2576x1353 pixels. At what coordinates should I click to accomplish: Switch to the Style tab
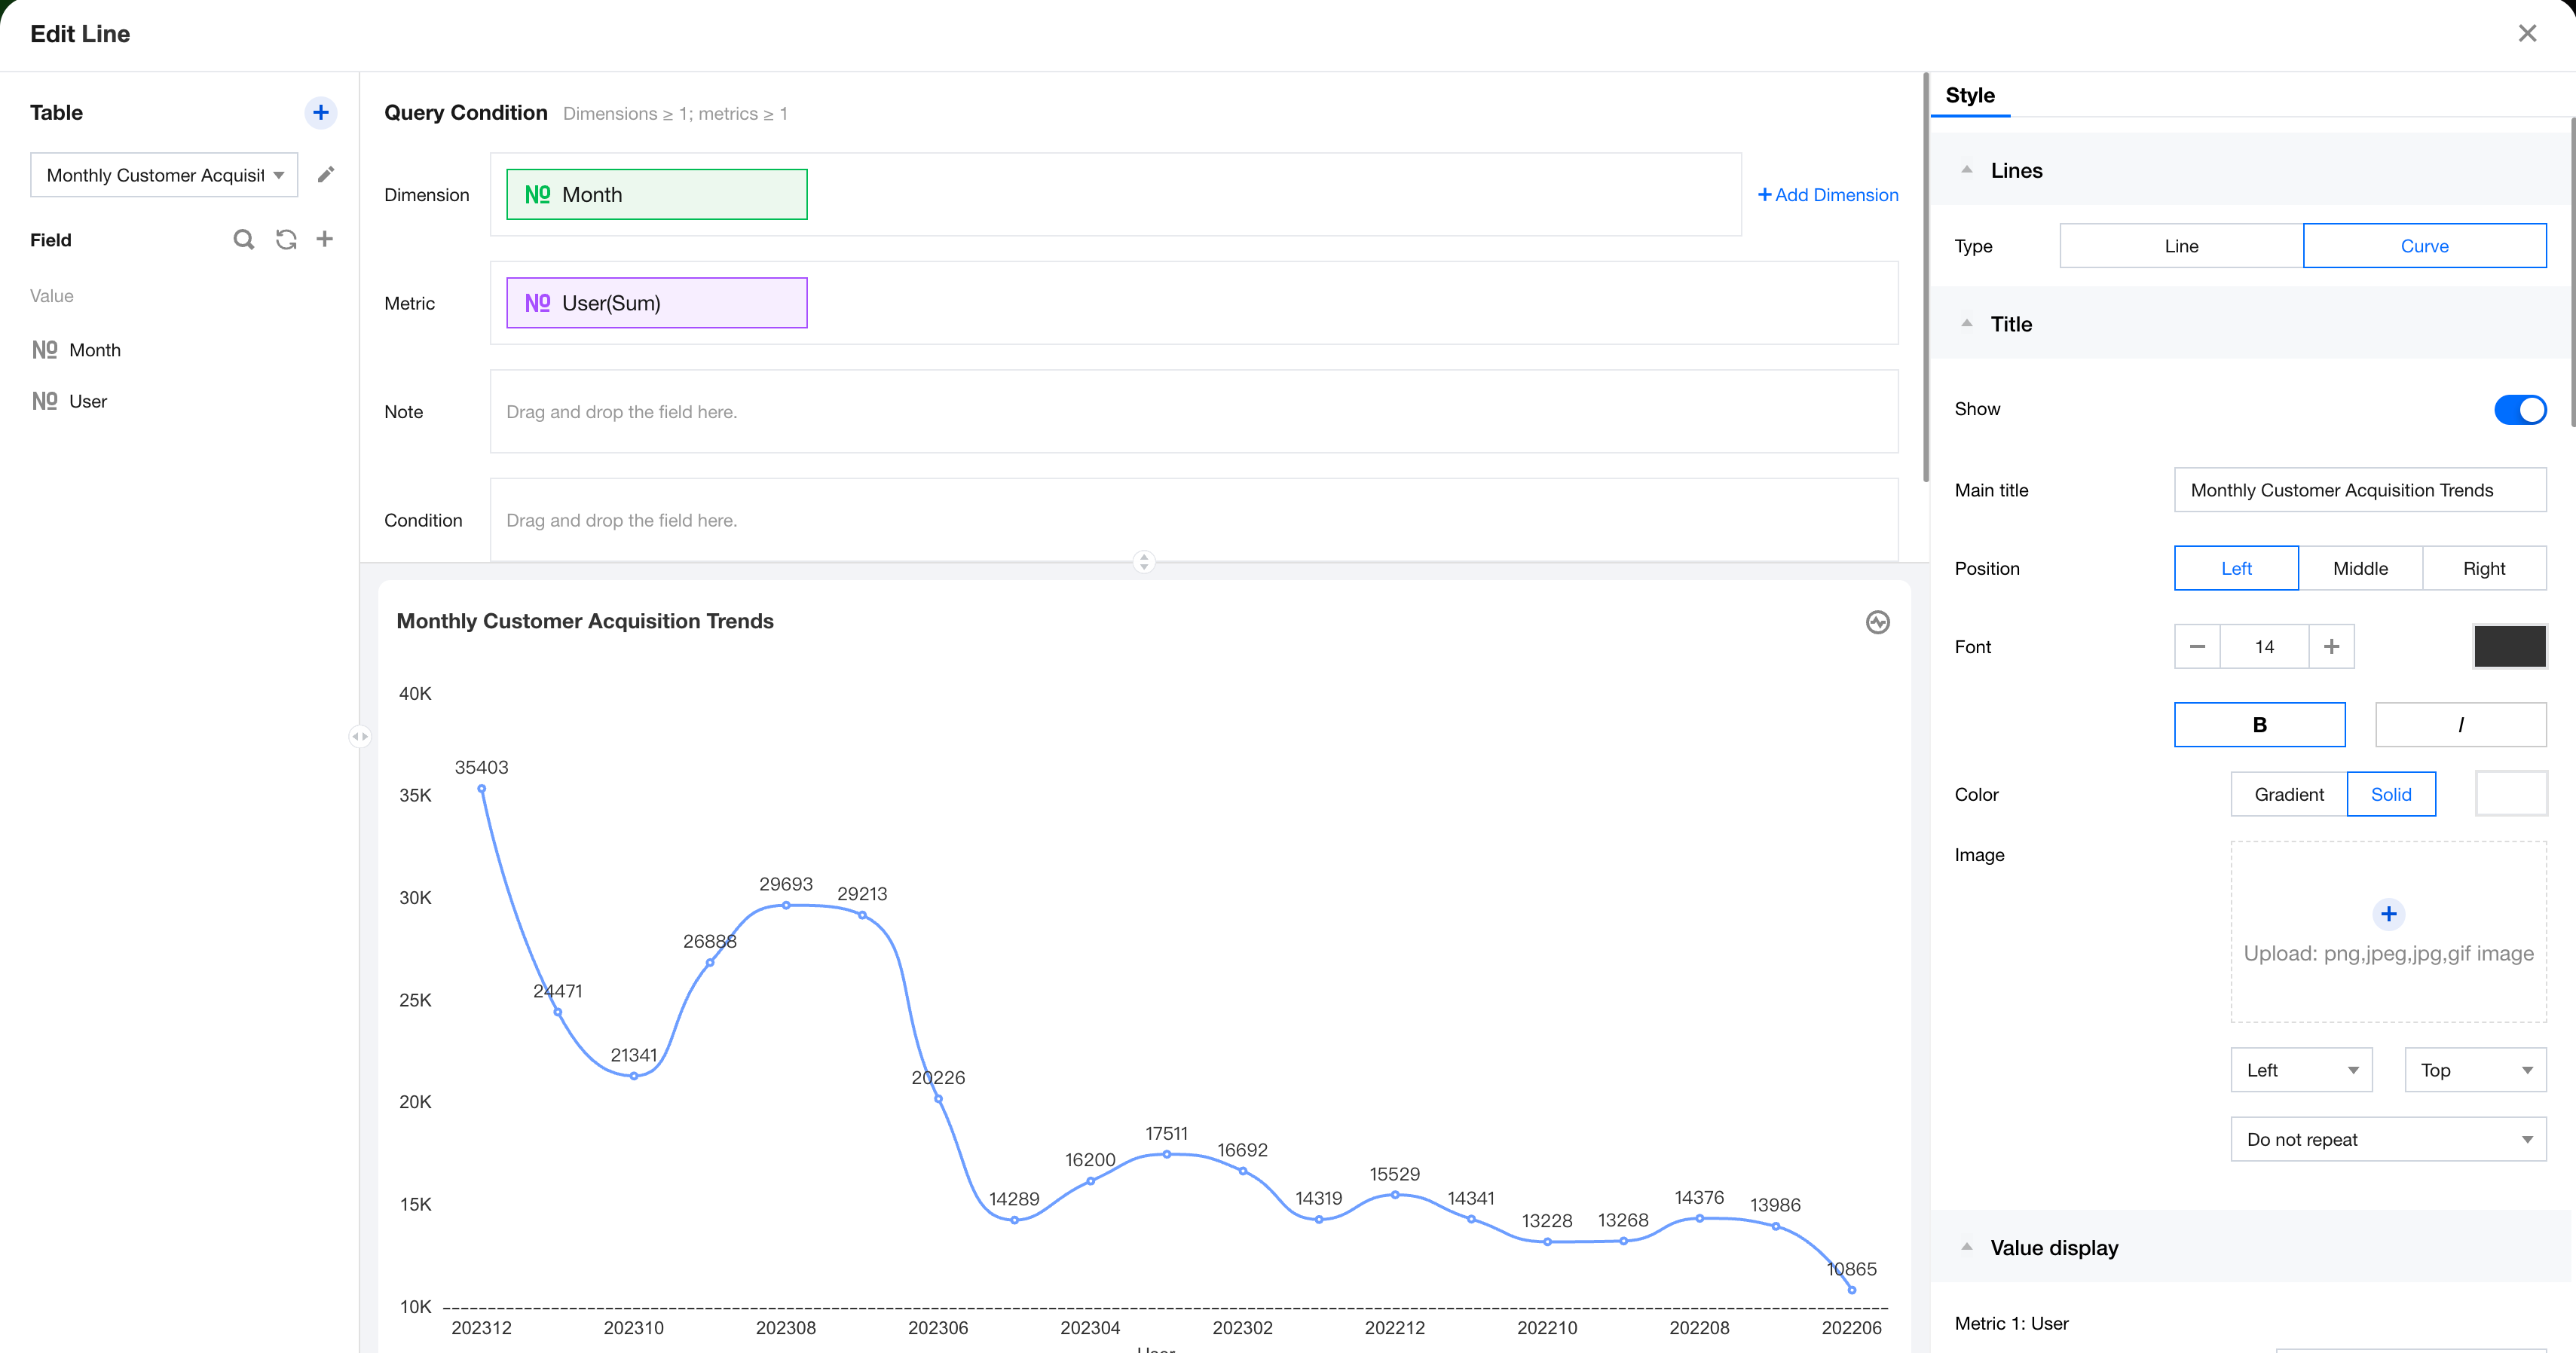tap(1970, 96)
